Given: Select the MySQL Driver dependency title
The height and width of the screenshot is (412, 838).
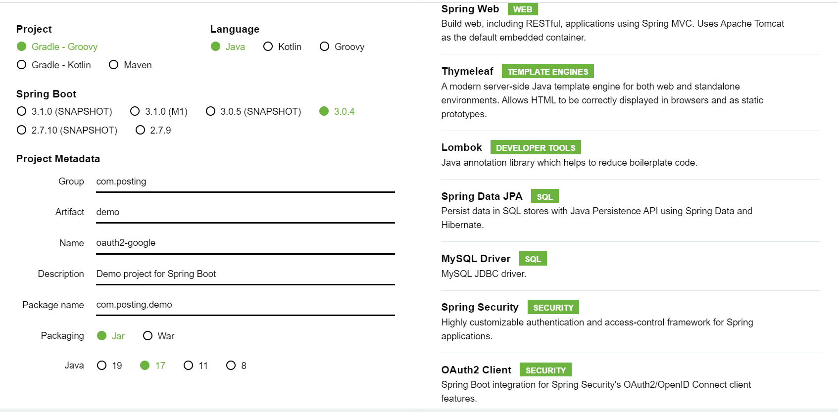Looking at the screenshot, I should (x=476, y=259).
